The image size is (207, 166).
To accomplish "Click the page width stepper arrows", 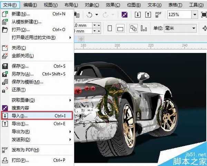I will 97,25.
